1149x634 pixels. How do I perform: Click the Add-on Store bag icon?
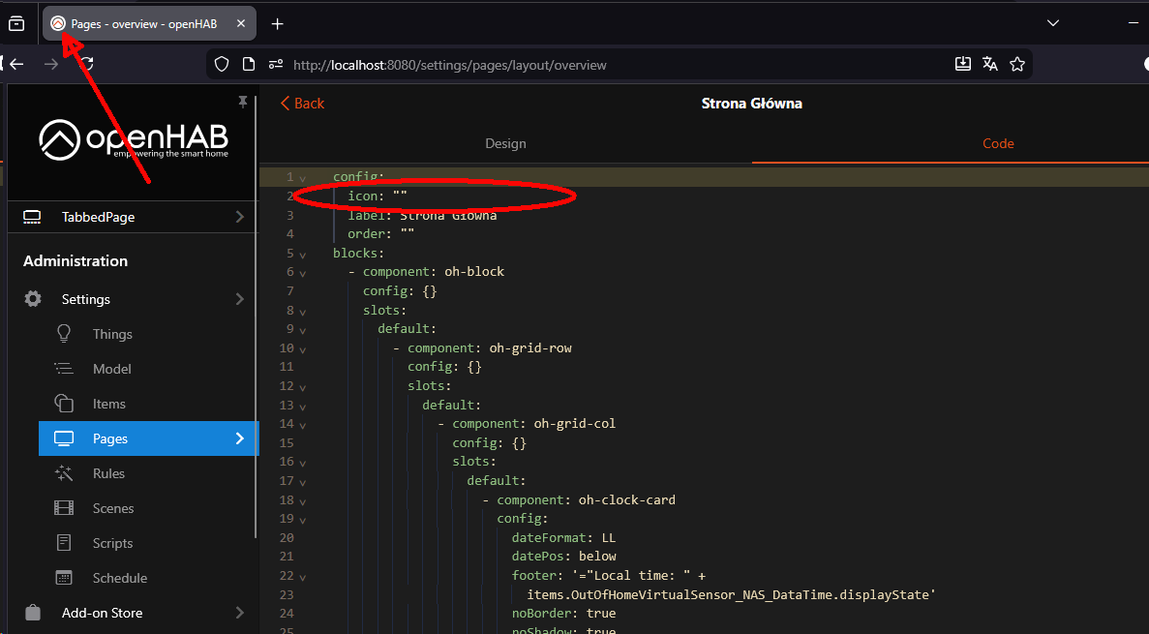[33, 613]
